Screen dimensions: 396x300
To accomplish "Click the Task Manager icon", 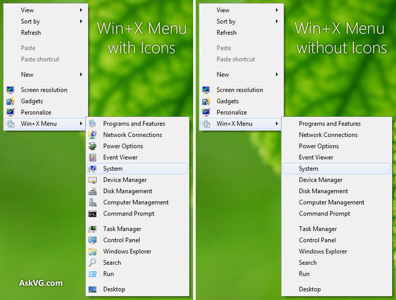I will click(92, 229).
